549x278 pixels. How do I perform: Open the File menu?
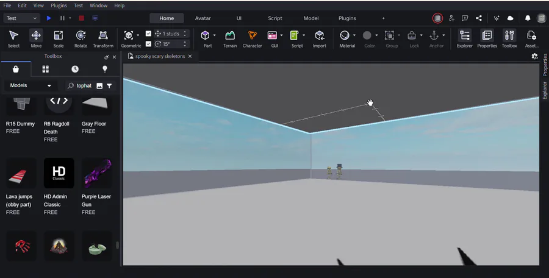pos(7,5)
